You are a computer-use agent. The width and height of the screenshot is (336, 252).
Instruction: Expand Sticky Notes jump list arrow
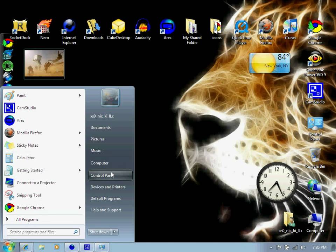(80, 145)
